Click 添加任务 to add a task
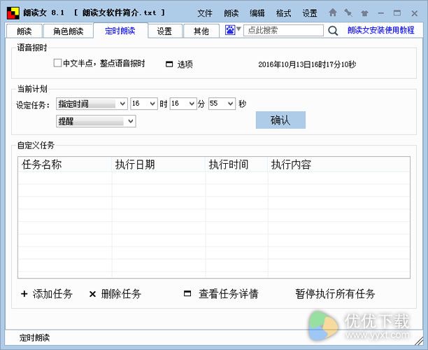This screenshot has height=350, width=428. [52, 294]
